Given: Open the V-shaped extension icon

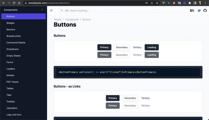Looking at the screenshot, I should coord(163,3).
